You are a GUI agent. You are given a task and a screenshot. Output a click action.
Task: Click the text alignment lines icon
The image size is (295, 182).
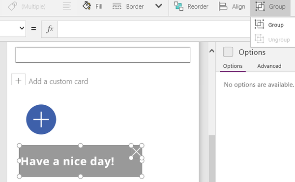pos(67,6)
